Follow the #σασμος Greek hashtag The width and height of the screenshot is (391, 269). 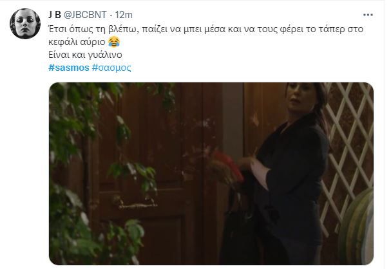tap(111, 68)
